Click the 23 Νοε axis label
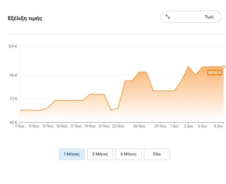This screenshot has width=226, height=184. [118, 126]
